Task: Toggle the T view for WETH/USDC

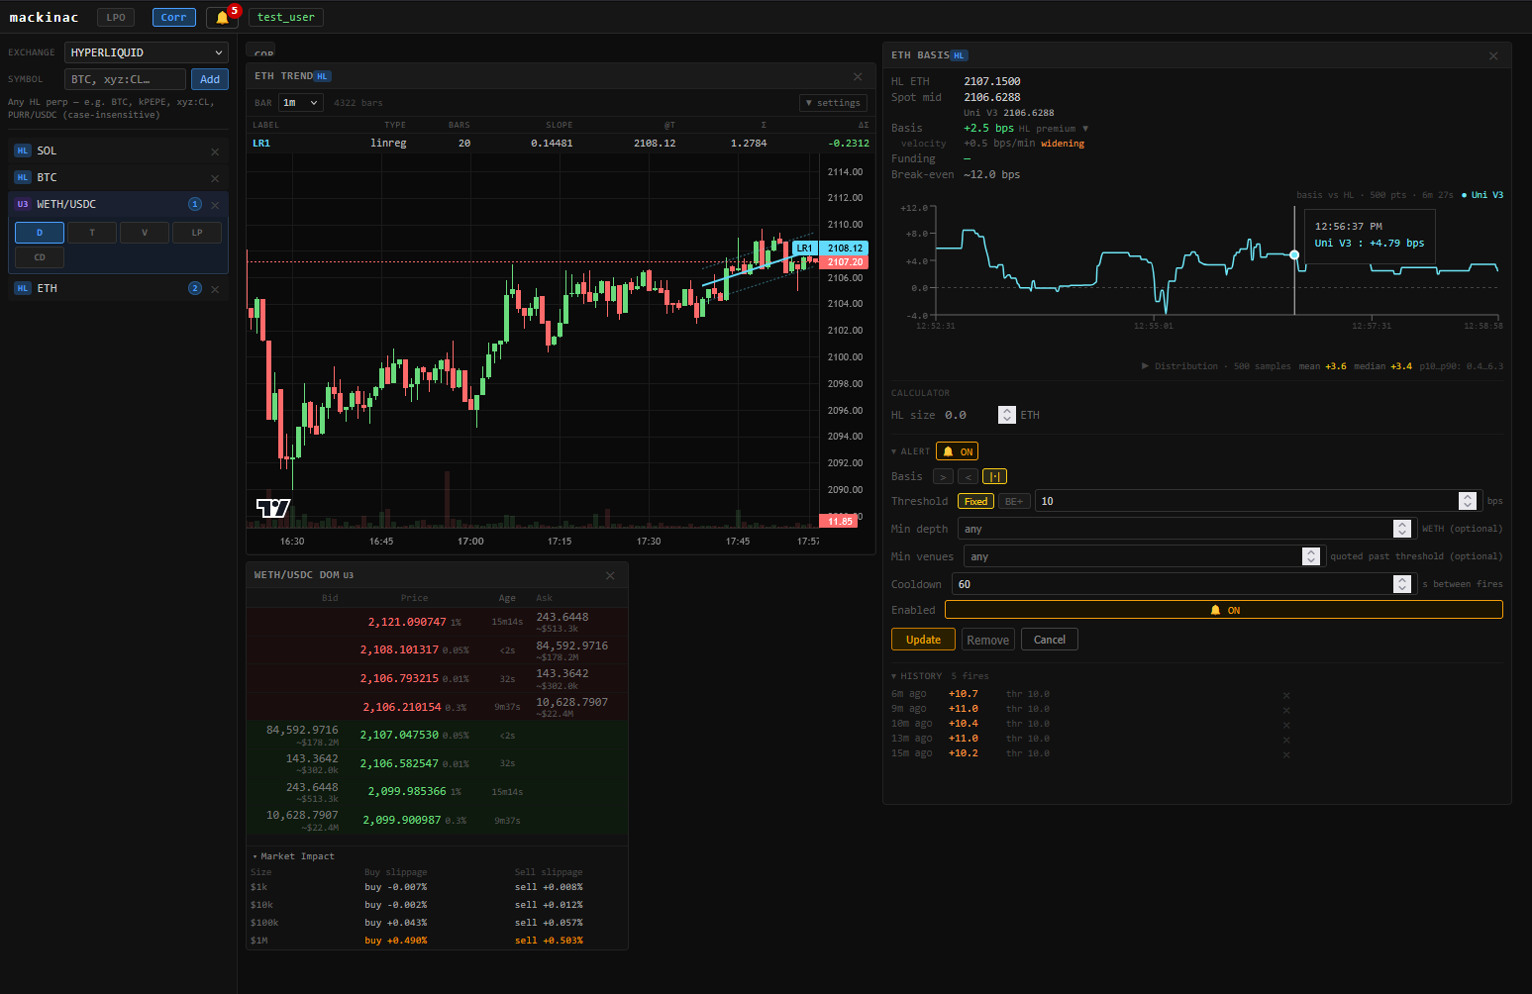Action: click(x=92, y=233)
